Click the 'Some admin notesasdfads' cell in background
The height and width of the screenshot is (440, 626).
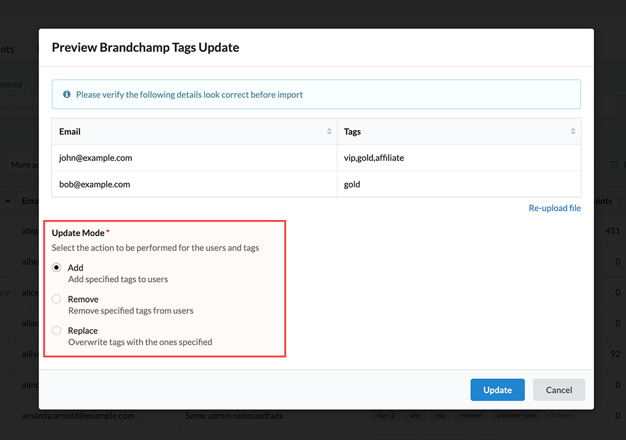pos(234,416)
